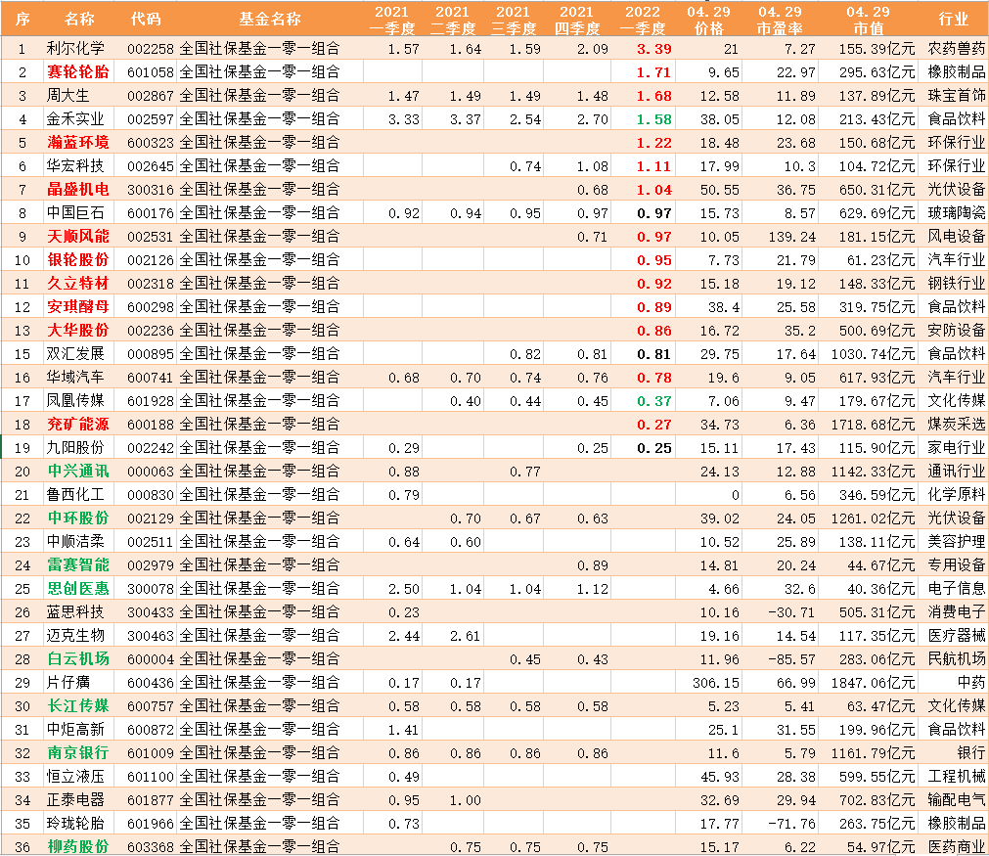Screen dimensions: 989x856
Task: Select the price cell 306.15
Action: (x=715, y=683)
